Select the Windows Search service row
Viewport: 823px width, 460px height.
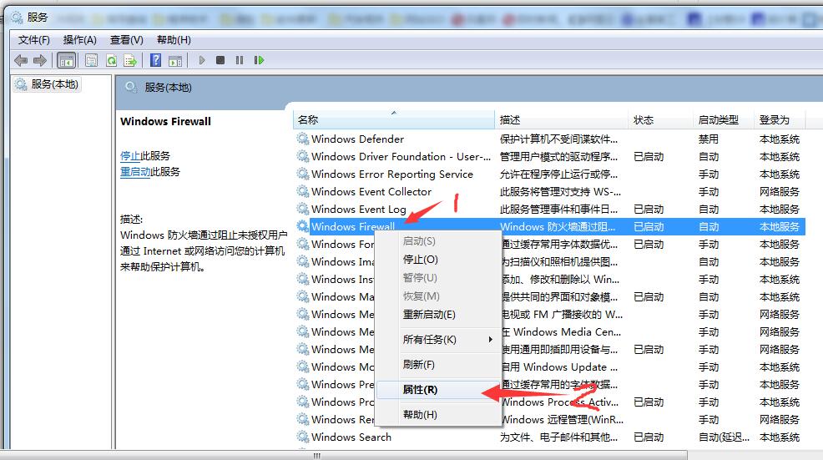(549, 437)
